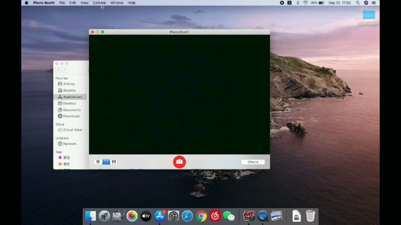401x225 pixels.
Task: Open the Bluetooth menu in the menu bar
Action: click(x=298, y=2)
